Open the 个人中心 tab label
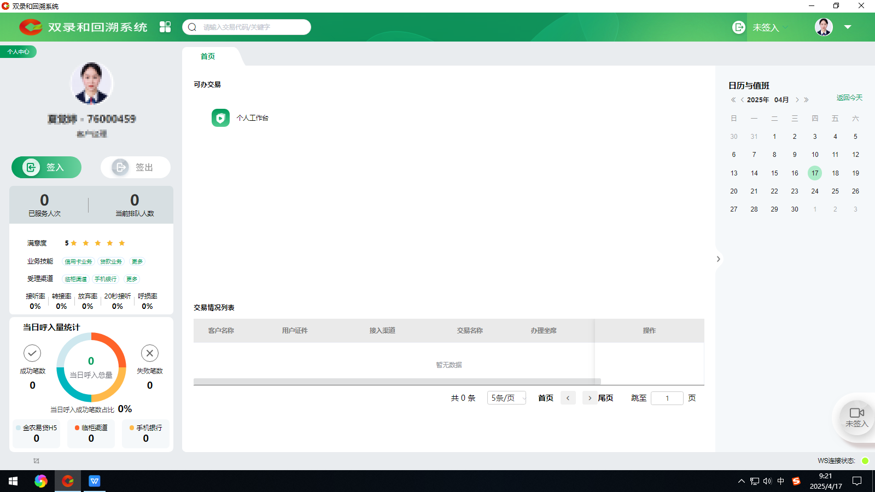 19,52
